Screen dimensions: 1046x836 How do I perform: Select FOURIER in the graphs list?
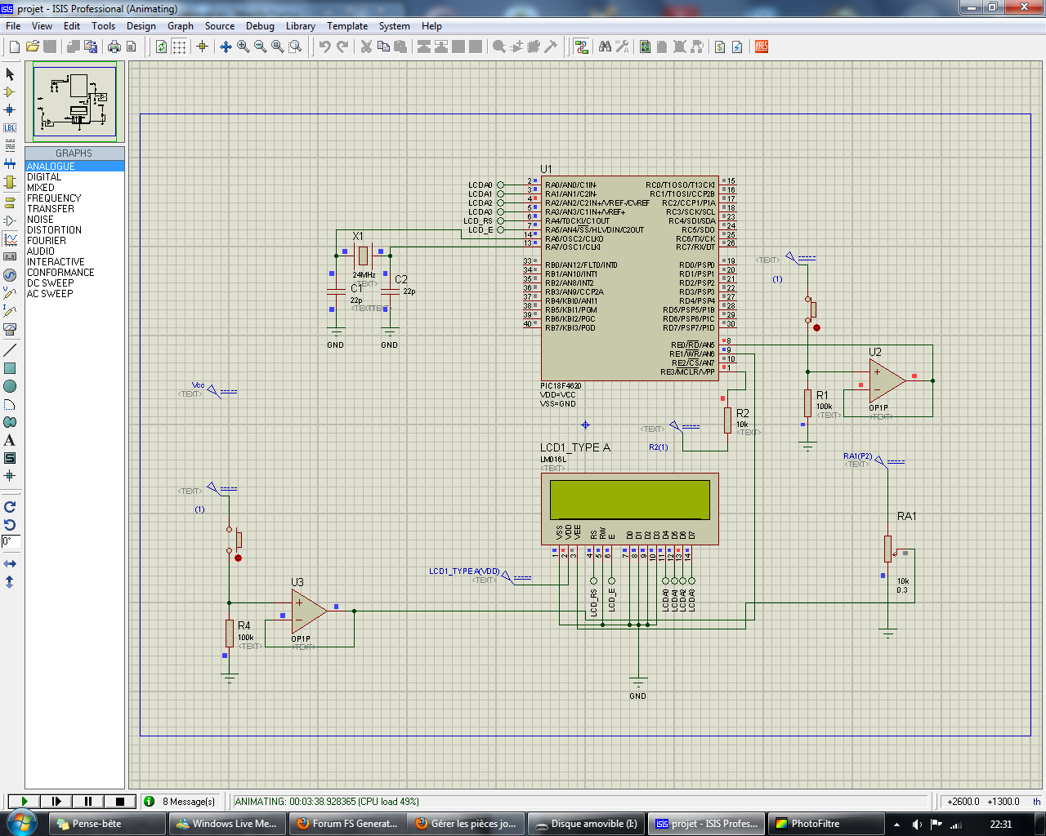click(x=47, y=241)
